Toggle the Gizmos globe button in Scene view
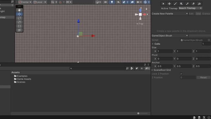 (x=145, y=2)
